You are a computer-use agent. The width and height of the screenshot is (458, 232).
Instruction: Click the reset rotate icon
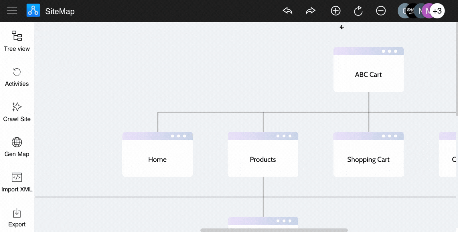(x=358, y=11)
